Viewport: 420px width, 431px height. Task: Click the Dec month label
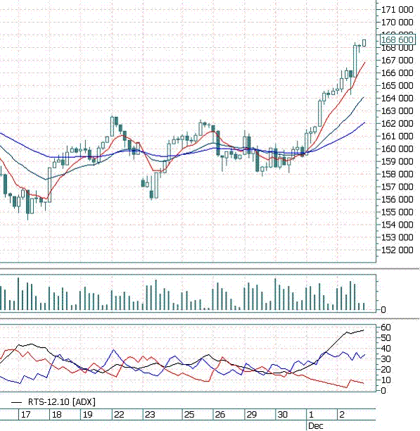tap(316, 426)
